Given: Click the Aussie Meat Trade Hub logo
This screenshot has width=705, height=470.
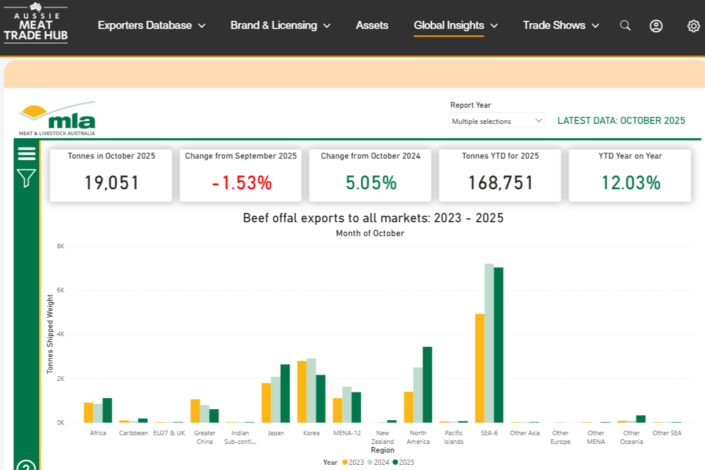Looking at the screenshot, I should 36,23.
